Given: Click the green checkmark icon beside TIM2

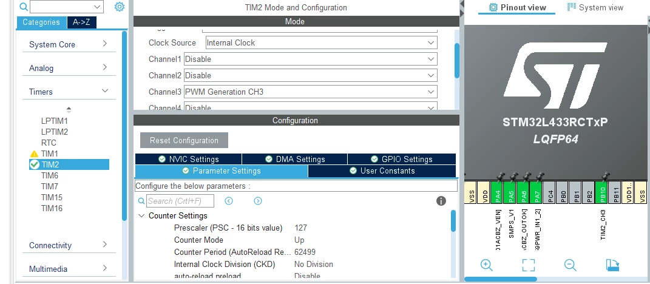Looking at the screenshot, I should coord(35,164).
